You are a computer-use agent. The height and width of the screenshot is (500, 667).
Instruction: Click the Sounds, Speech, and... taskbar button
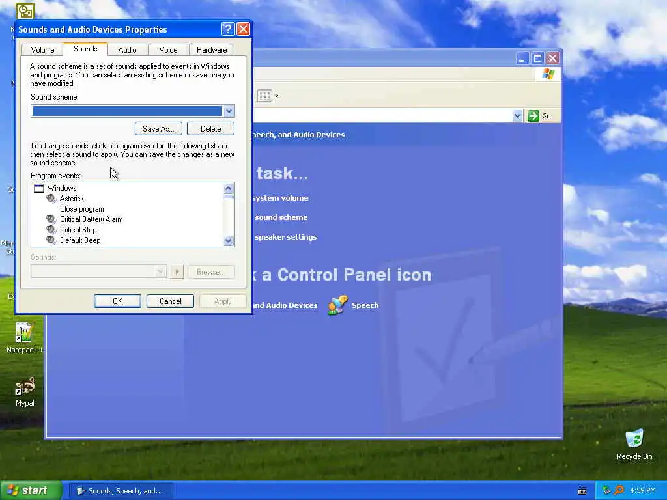(x=121, y=491)
